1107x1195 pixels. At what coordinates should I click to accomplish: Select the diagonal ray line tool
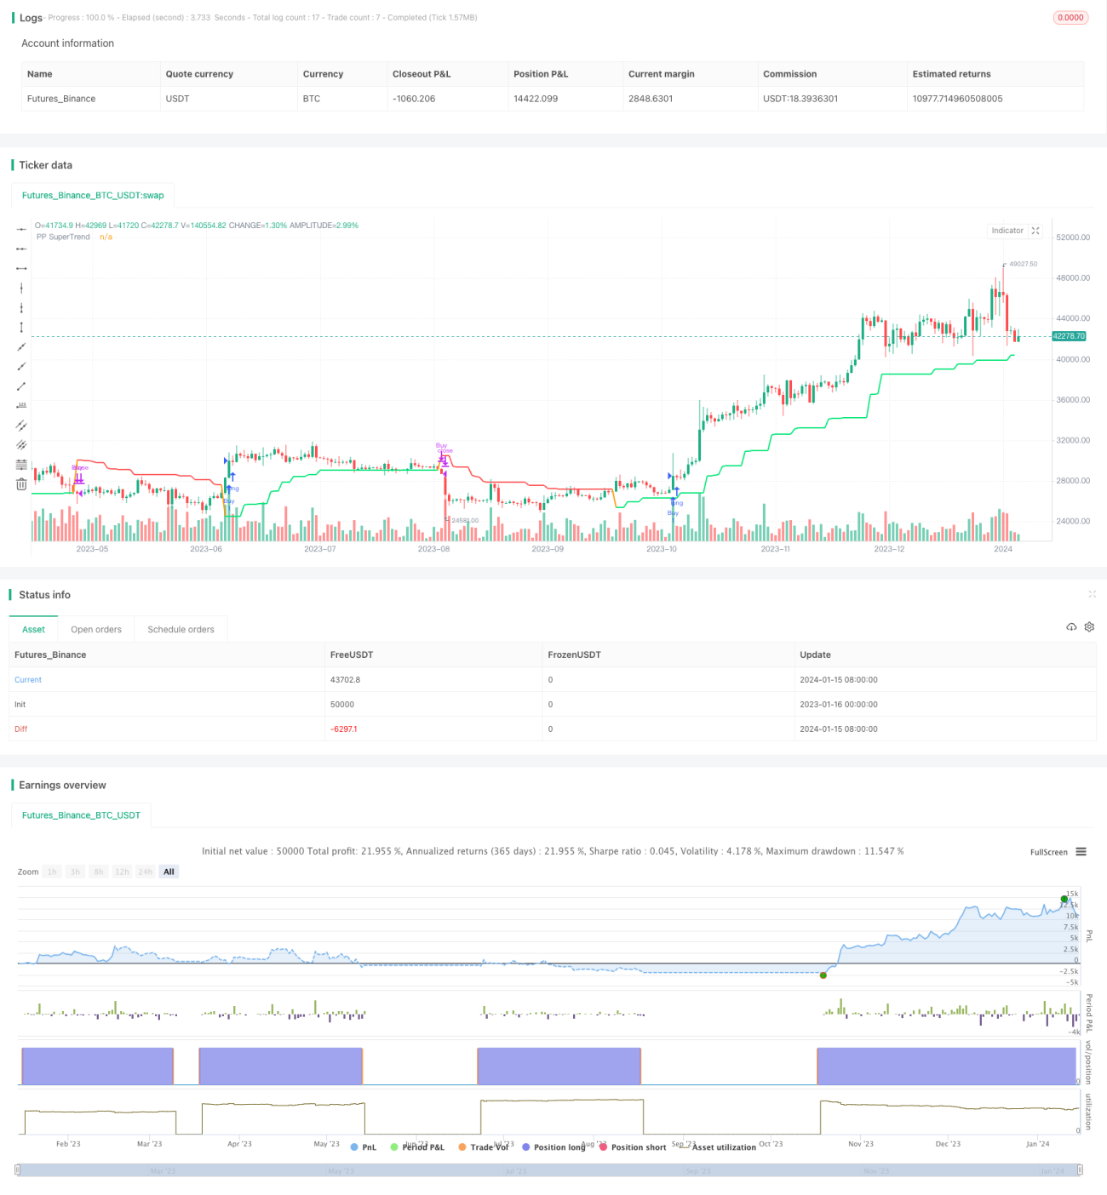pyautogui.click(x=21, y=366)
